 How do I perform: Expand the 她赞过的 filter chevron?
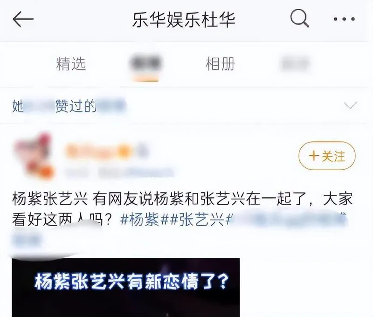click(x=350, y=105)
